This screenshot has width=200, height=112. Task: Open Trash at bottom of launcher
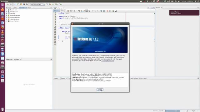(x=2, y=109)
